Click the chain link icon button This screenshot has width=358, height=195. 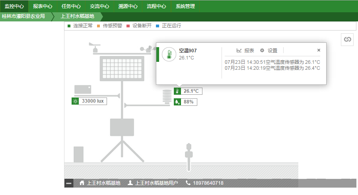(x=347, y=39)
